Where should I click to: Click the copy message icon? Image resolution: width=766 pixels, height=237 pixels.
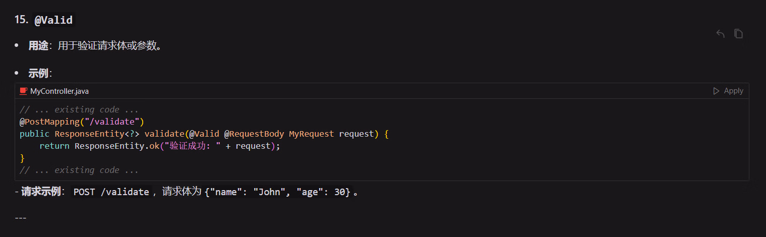[x=738, y=34]
